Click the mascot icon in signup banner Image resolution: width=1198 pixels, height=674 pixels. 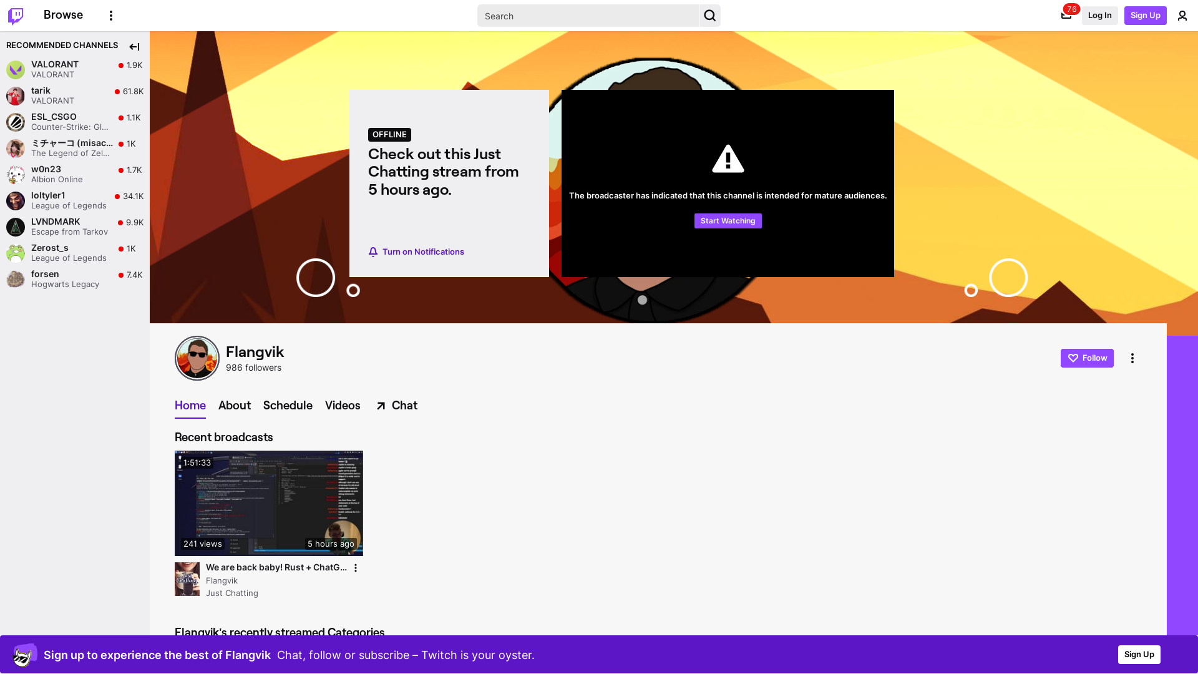[25, 655]
